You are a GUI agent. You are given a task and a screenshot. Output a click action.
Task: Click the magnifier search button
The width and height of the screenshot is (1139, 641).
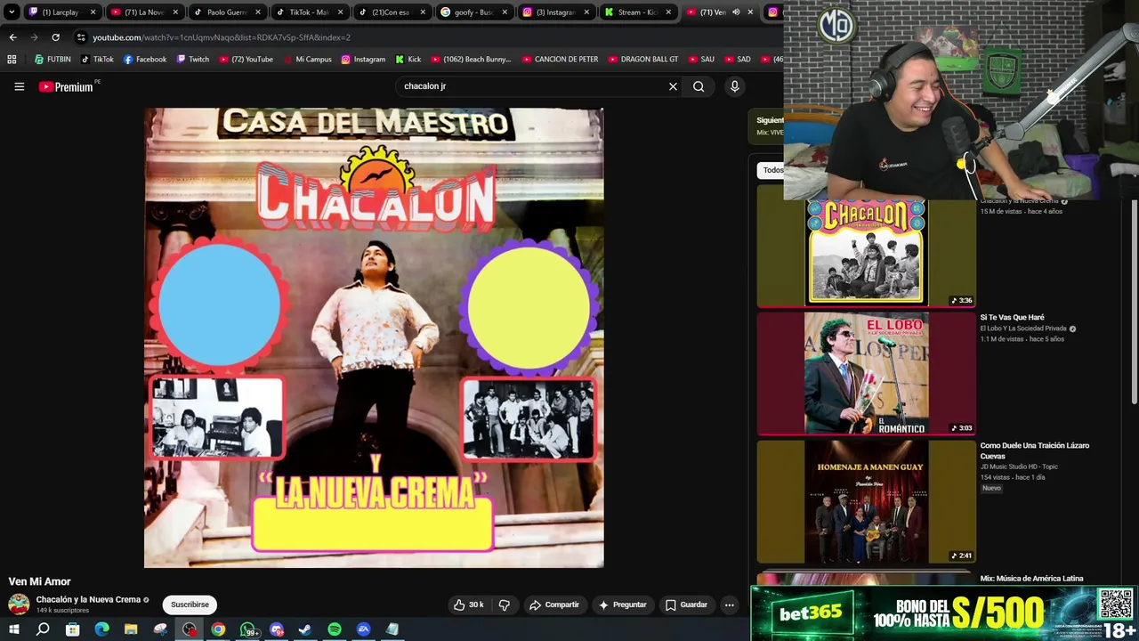[699, 86]
